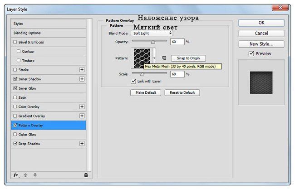The width and height of the screenshot is (295, 189).
Task: Click the Reset to Default button
Action: 182,92
